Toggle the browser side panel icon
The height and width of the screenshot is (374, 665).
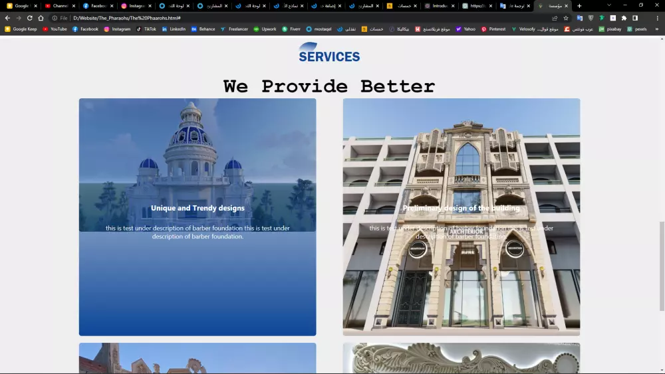tap(635, 18)
